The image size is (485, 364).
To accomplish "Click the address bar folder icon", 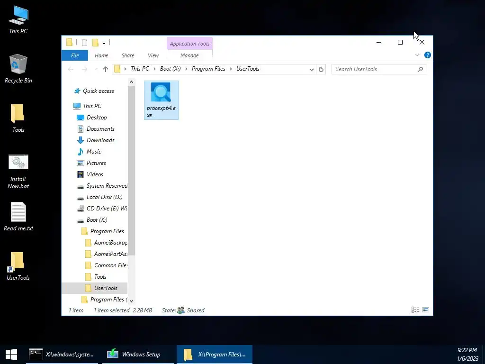I will 117,69.
